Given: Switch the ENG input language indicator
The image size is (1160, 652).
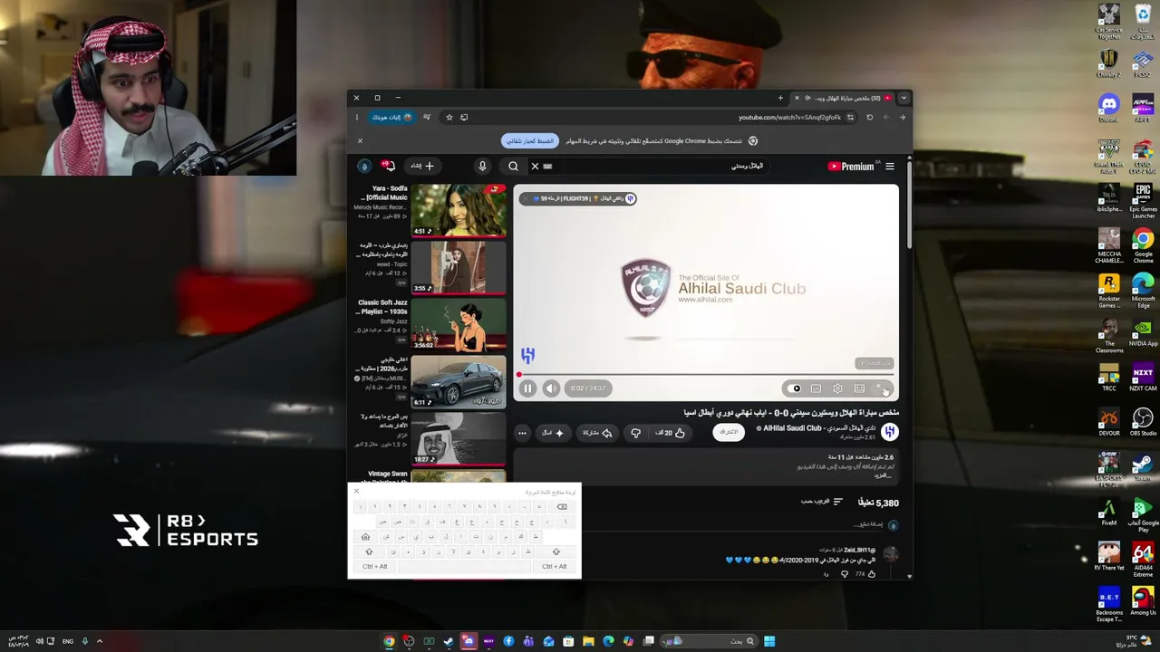Looking at the screenshot, I should 68,641.
